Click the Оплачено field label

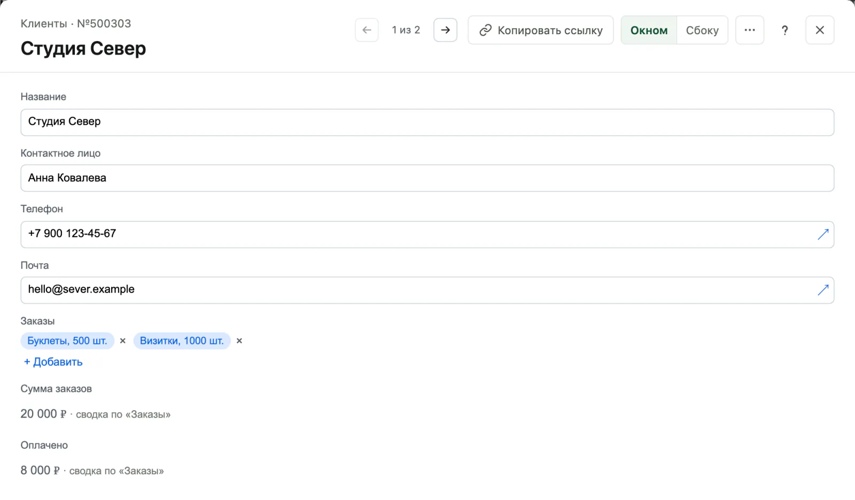(x=44, y=445)
